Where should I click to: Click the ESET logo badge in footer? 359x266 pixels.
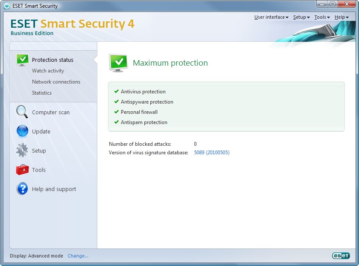pyautogui.click(x=341, y=255)
